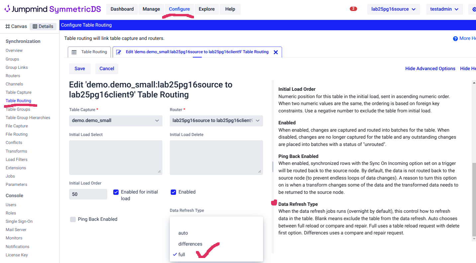The height and width of the screenshot is (263, 476).
Task: Switch to Details view
Action: [43, 26]
